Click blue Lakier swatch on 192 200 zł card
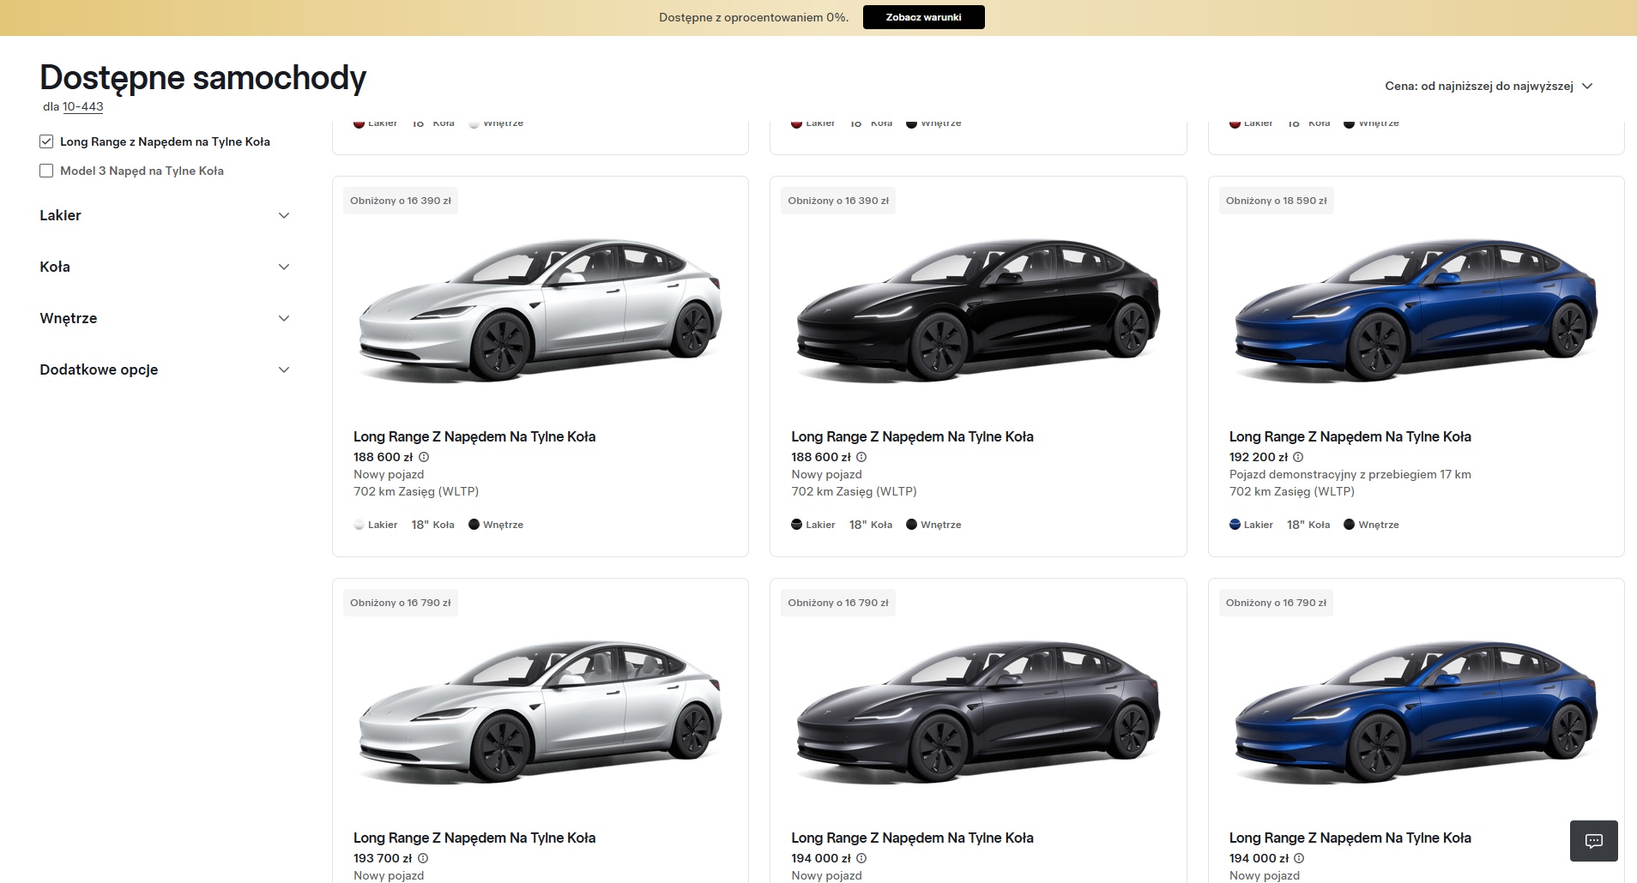1637x883 pixels. tap(1235, 525)
